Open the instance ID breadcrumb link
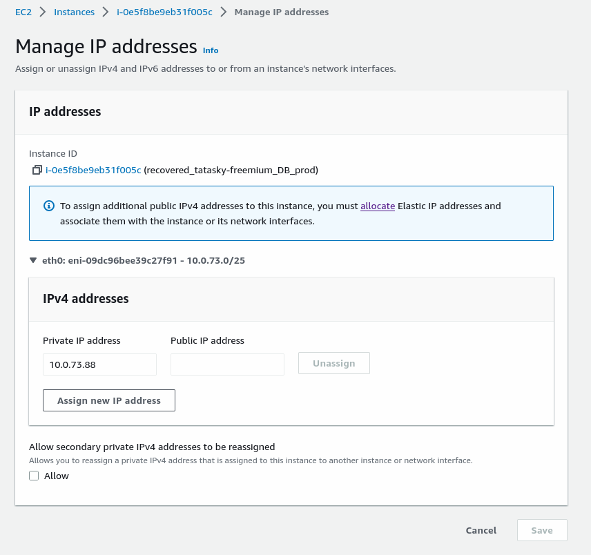The width and height of the screenshot is (591, 555). [164, 12]
